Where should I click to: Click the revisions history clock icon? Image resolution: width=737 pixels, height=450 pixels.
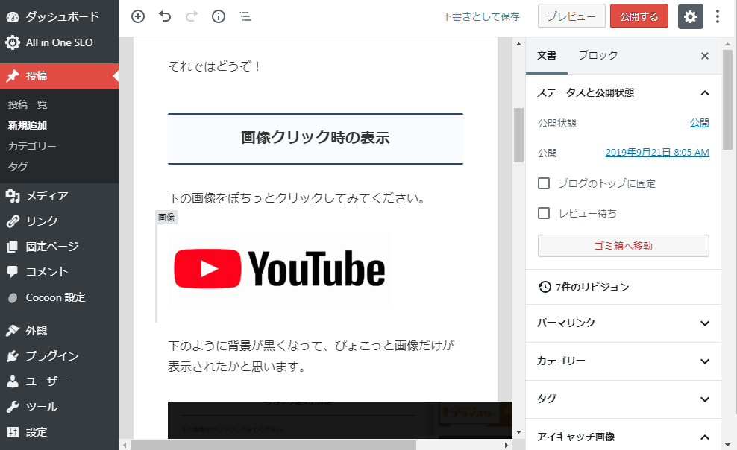pyautogui.click(x=545, y=287)
